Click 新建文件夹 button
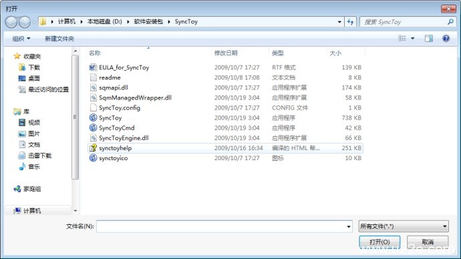 59,39
